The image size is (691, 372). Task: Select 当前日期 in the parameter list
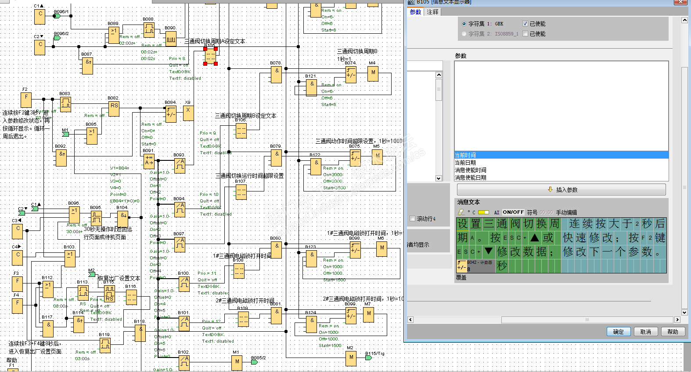[x=465, y=163]
